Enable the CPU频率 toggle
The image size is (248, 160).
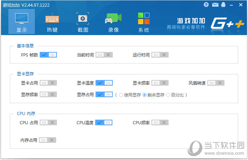(160, 122)
